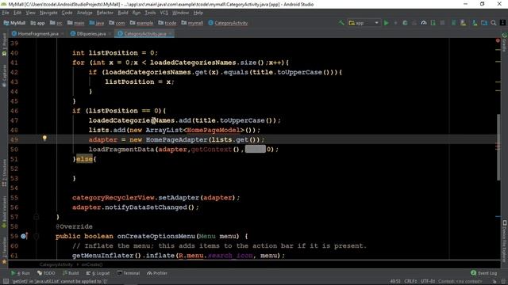This screenshot has width=508, height=285.
Task: Open the Profiler tool window
Action: pyautogui.click(x=157, y=273)
